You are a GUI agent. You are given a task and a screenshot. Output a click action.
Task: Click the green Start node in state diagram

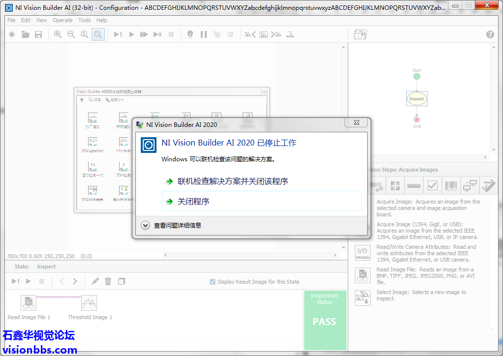(417, 76)
